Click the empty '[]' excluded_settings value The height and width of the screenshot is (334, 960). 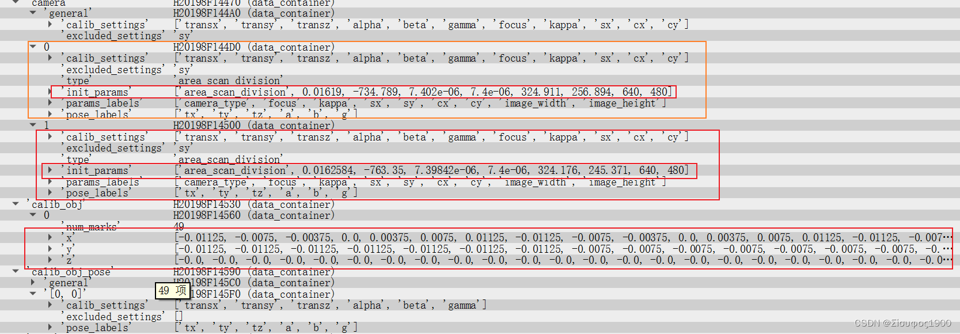click(x=179, y=316)
